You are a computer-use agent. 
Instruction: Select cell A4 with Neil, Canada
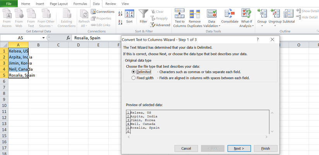18,69
